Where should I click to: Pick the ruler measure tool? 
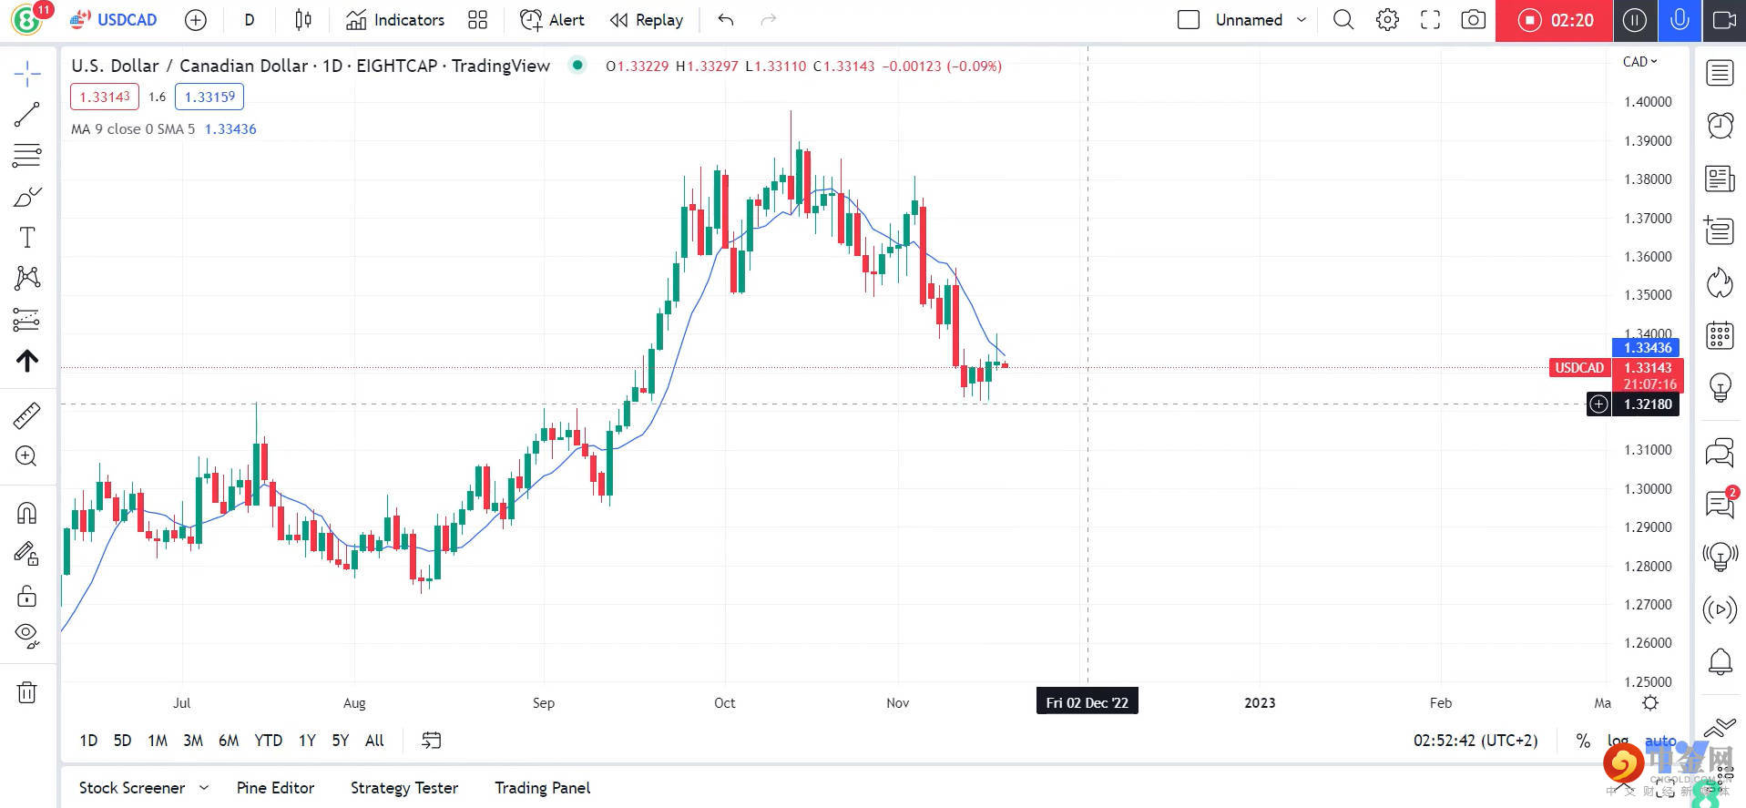tap(26, 415)
